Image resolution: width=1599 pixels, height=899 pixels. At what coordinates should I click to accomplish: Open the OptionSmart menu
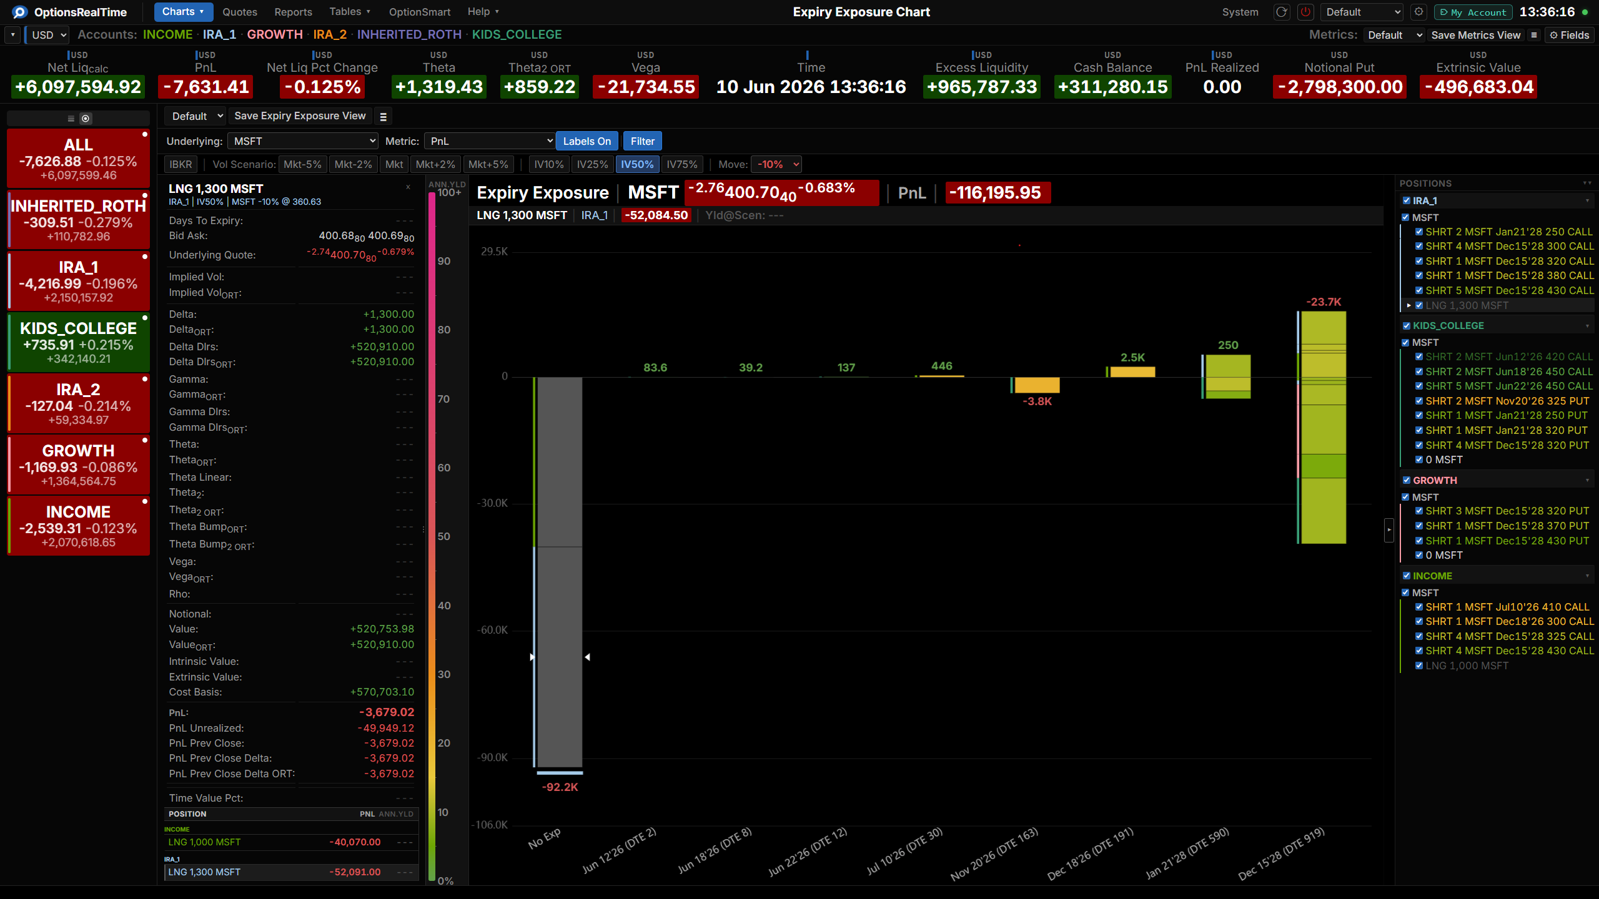(420, 12)
